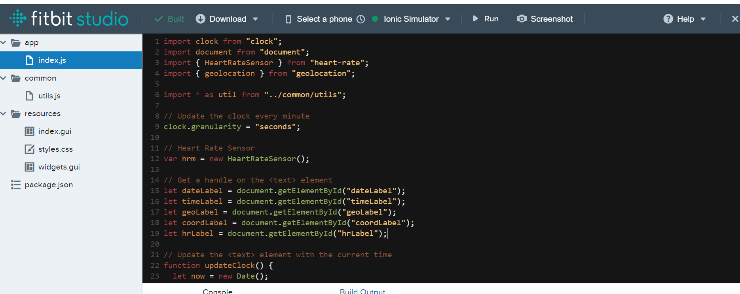Image resolution: width=740 pixels, height=294 pixels.
Task: Click the Screenshot camera icon
Action: pos(522,19)
